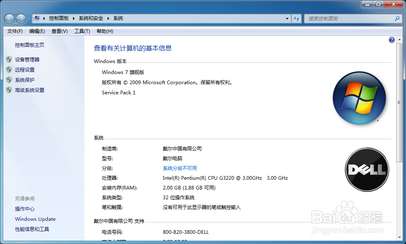Click the Windows 7 logo image
This screenshot has width=406, height=244.
[359, 98]
